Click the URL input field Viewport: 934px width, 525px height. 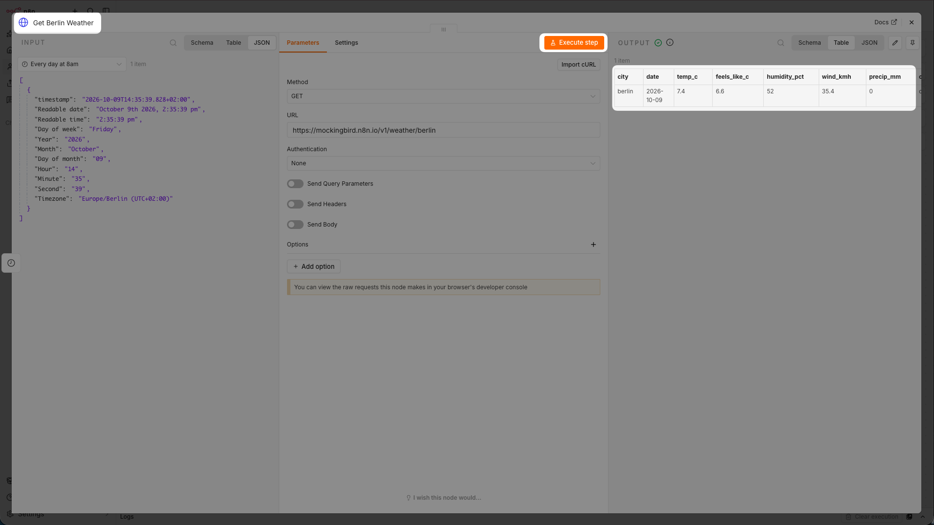coord(443,130)
